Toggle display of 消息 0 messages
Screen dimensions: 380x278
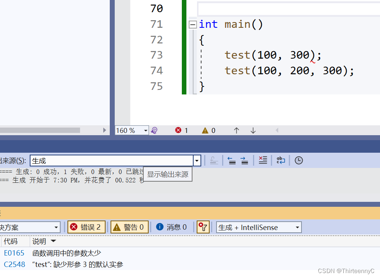172,227
